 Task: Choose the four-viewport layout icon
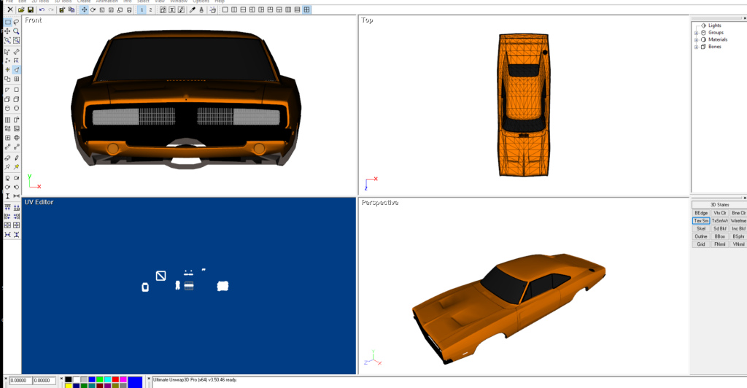point(307,10)
